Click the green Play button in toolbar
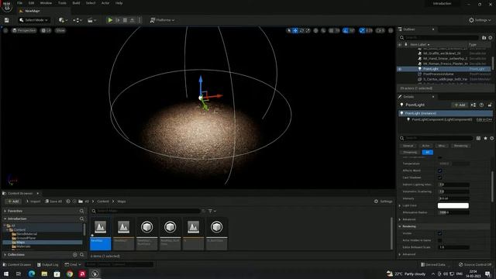496x279 pixels. (x=110, y=20)
